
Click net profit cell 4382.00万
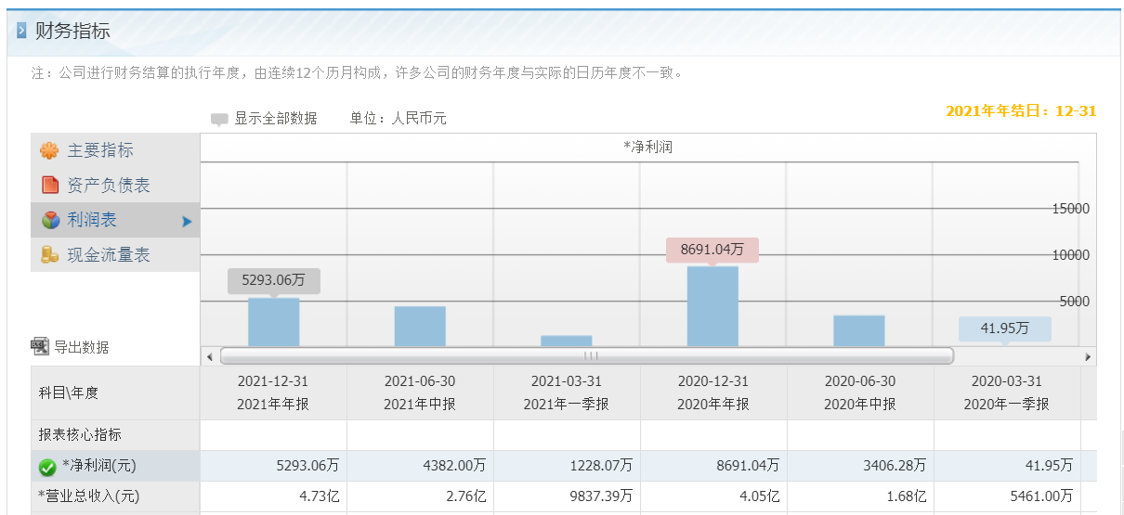pyautogui.click(x=420, y=466)
